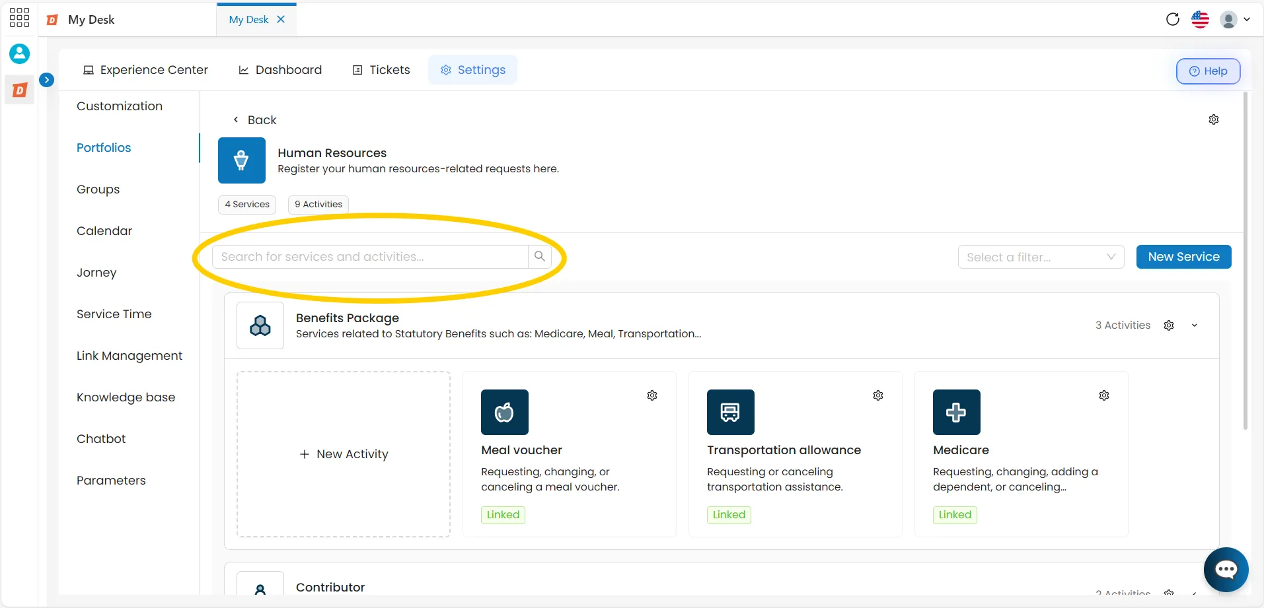Open Link Management settings

coord(130,356)
